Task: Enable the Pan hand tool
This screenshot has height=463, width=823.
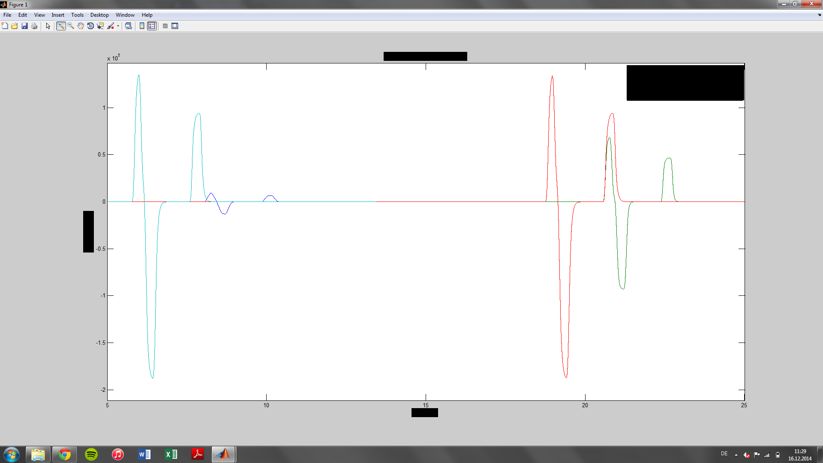Action: tap(81, 26)
